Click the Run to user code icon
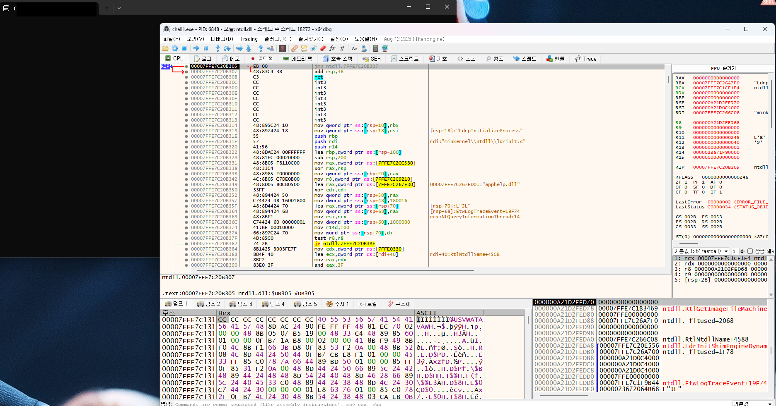This screenshot has width=776, height=406. coord(270,48)
